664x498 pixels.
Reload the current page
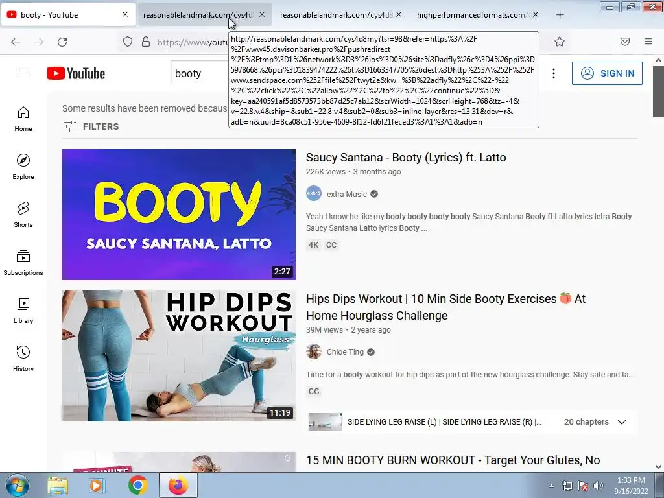click(x=62, y=41)
